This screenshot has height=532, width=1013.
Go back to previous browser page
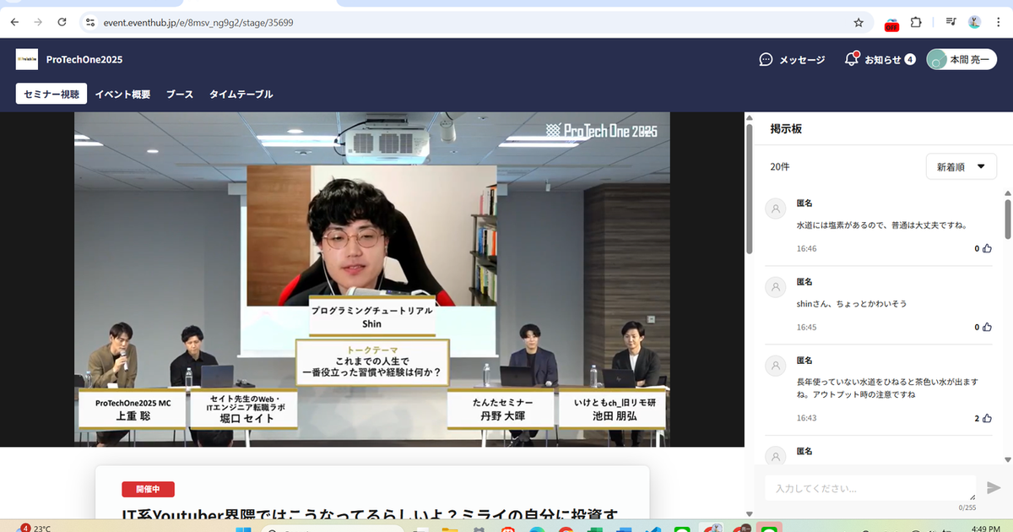[14, 23]
